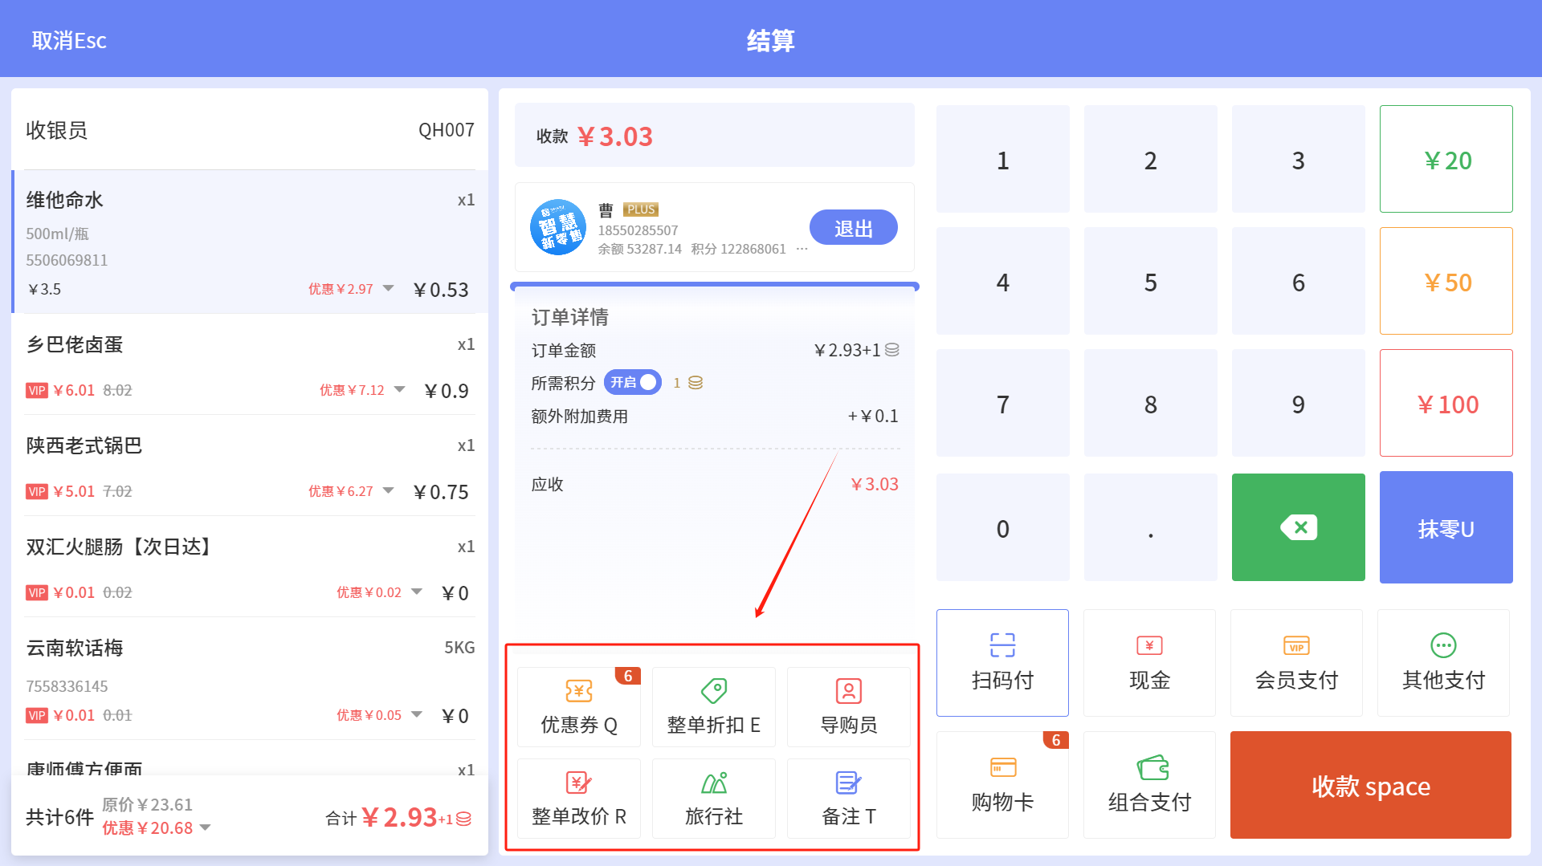Select 扫码付 scan-code payment
Image resolution: width=1542 pixels, height=866 pixels.
click(1002, 663)
